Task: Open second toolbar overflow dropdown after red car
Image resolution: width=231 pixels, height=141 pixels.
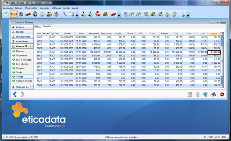Action: pyautogui.click(x=119, y=16)
